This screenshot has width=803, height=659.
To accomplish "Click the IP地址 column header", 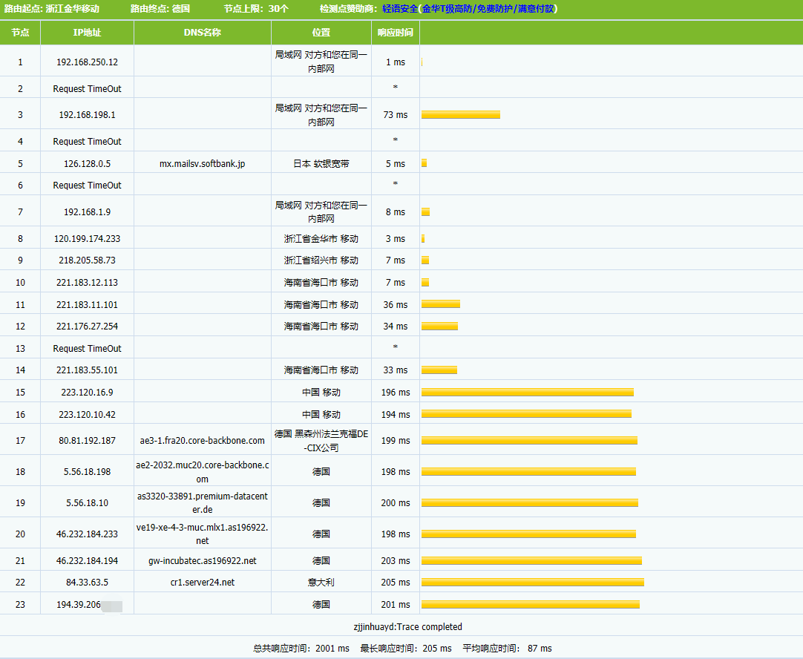I will coord(87,33).
